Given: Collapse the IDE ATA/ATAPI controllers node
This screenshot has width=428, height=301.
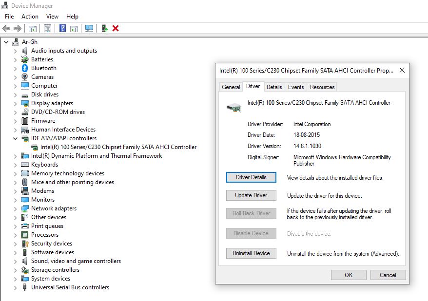Looking at the screenshot, I should [15, 138].
